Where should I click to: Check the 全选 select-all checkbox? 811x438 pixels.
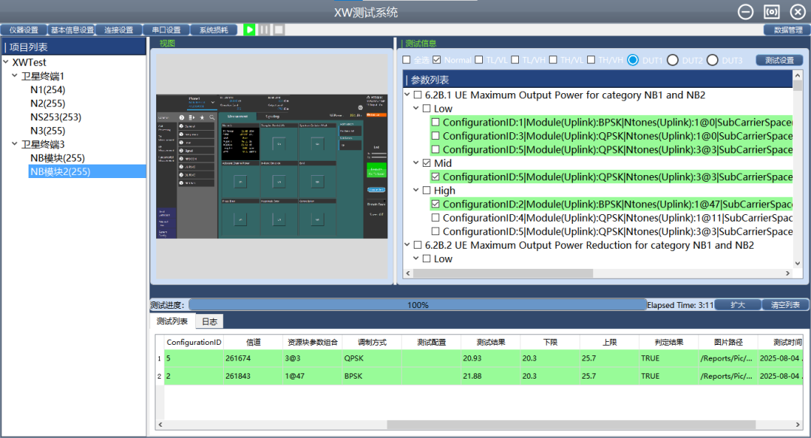click(407, 60)
